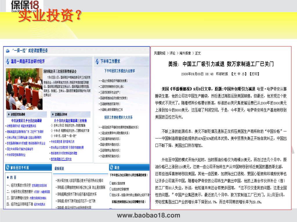Image resolution: width=297 pixels, height=222 pixels.
Task: Click the slide title 实业投资？
Action: click(50, 16)
